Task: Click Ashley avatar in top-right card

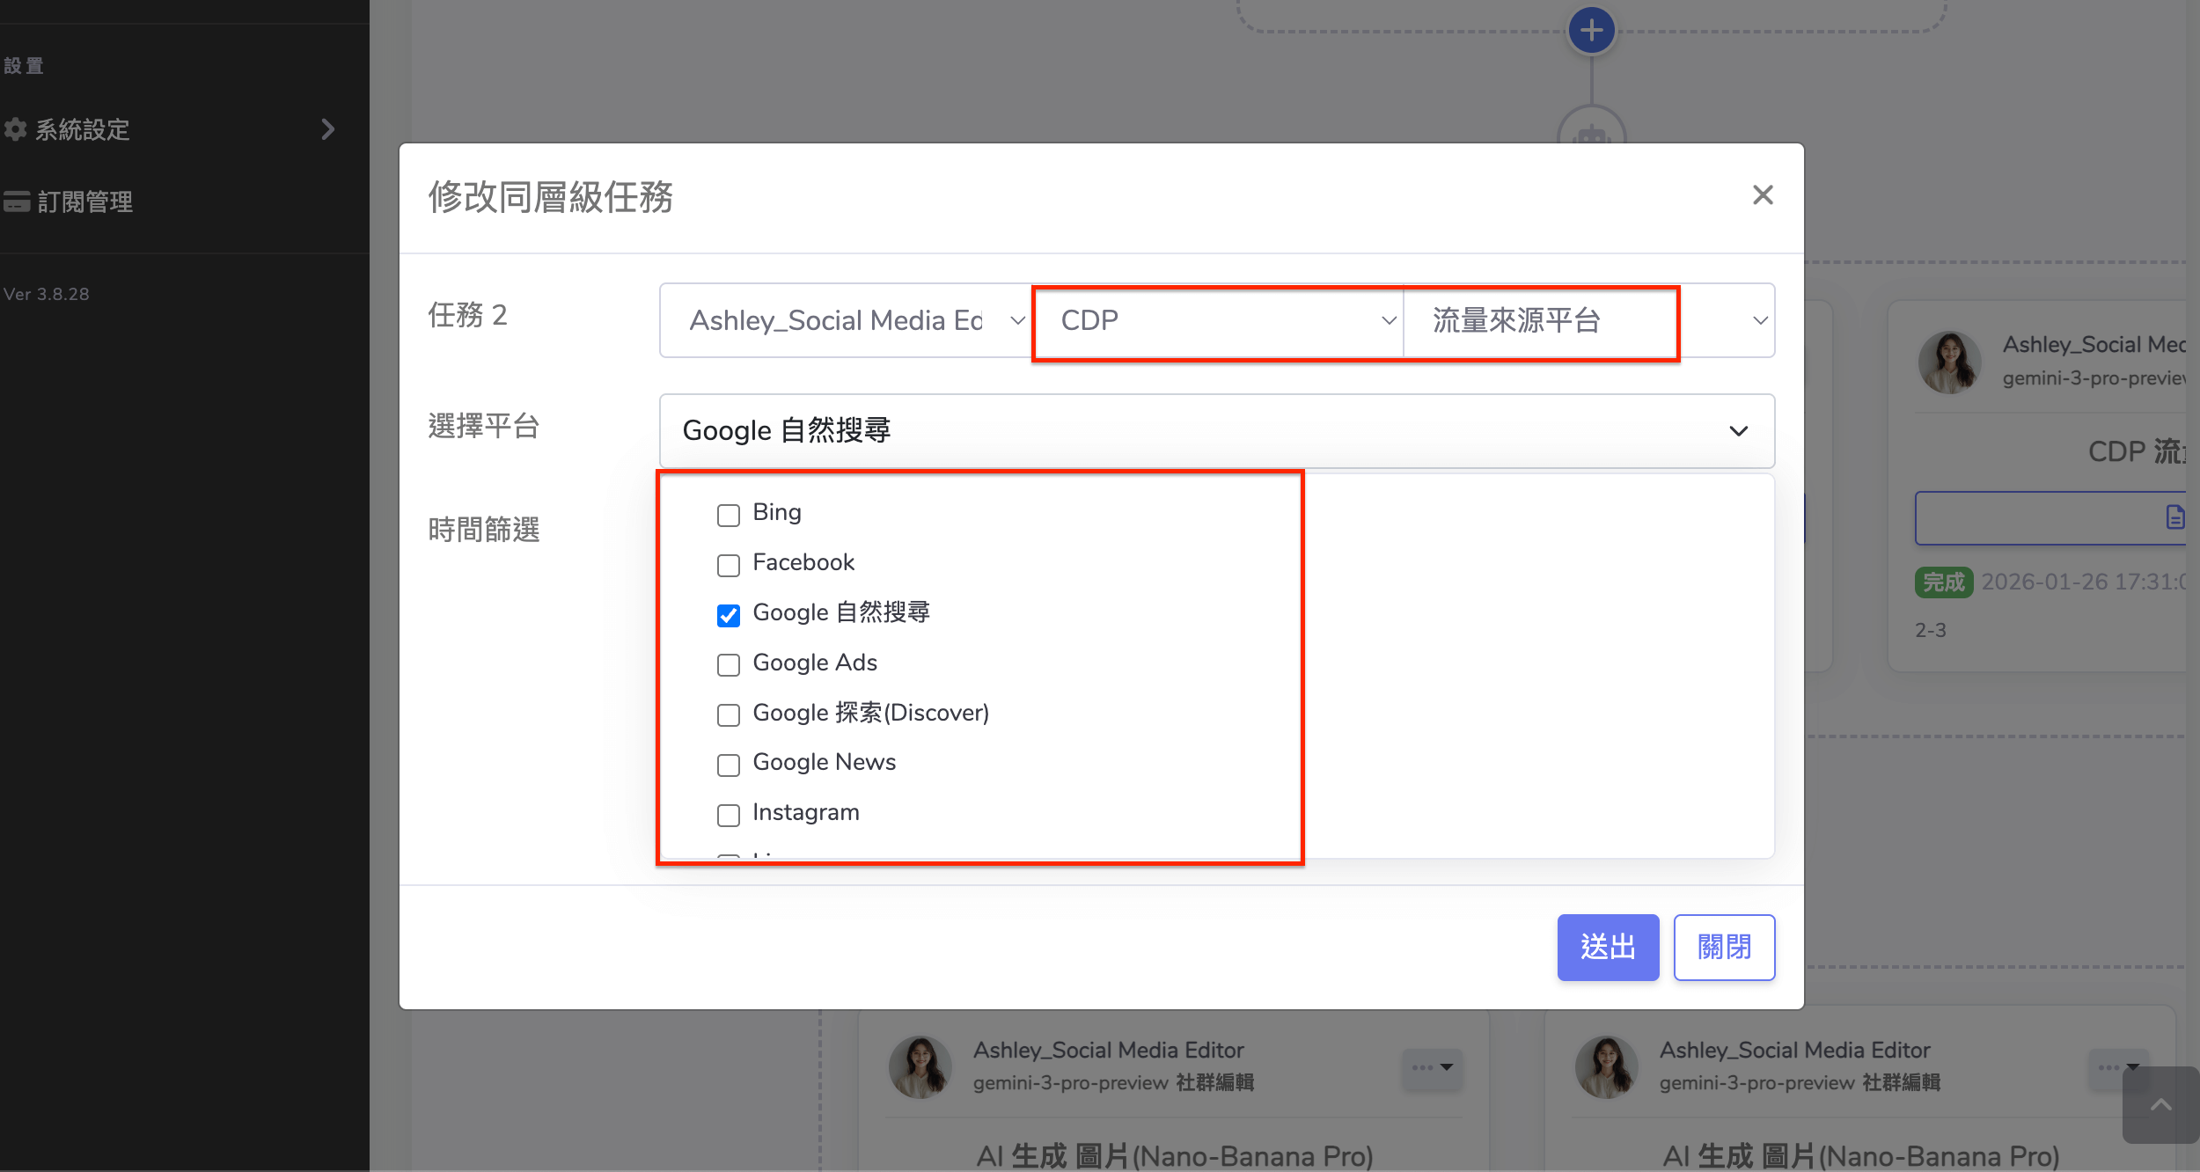Action: (x=1949, y=361)
